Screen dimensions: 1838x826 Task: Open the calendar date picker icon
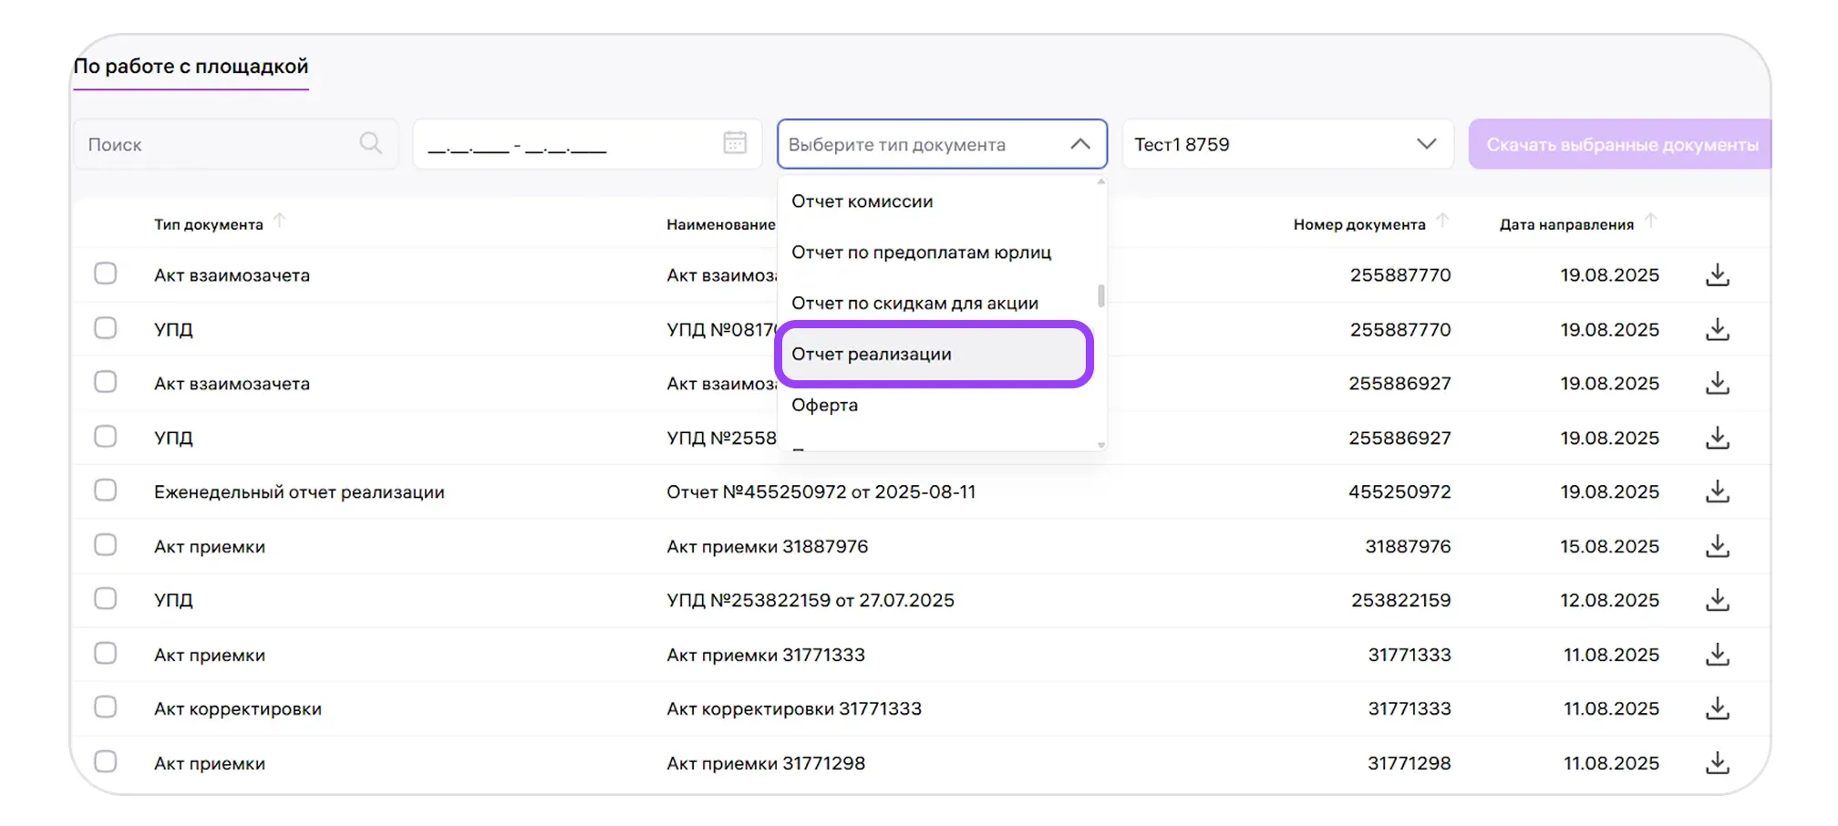pyautogui.click(x=735, y=143)
